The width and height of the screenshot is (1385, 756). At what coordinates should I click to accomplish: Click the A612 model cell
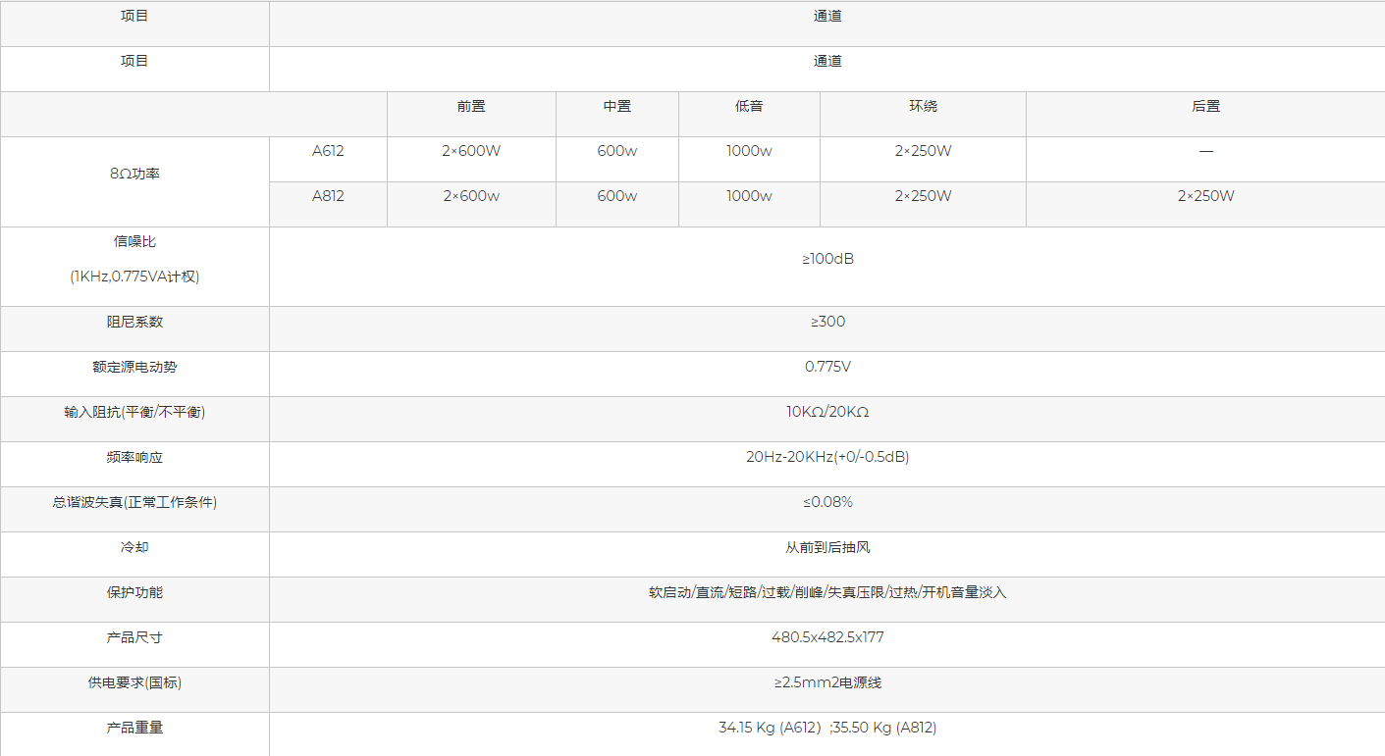pos(328,151)
